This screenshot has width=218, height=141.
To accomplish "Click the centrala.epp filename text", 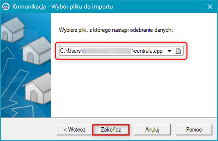I will pos(148,51).
